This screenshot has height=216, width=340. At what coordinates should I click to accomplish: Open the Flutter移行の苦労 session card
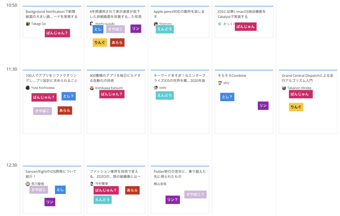(180, 190)
